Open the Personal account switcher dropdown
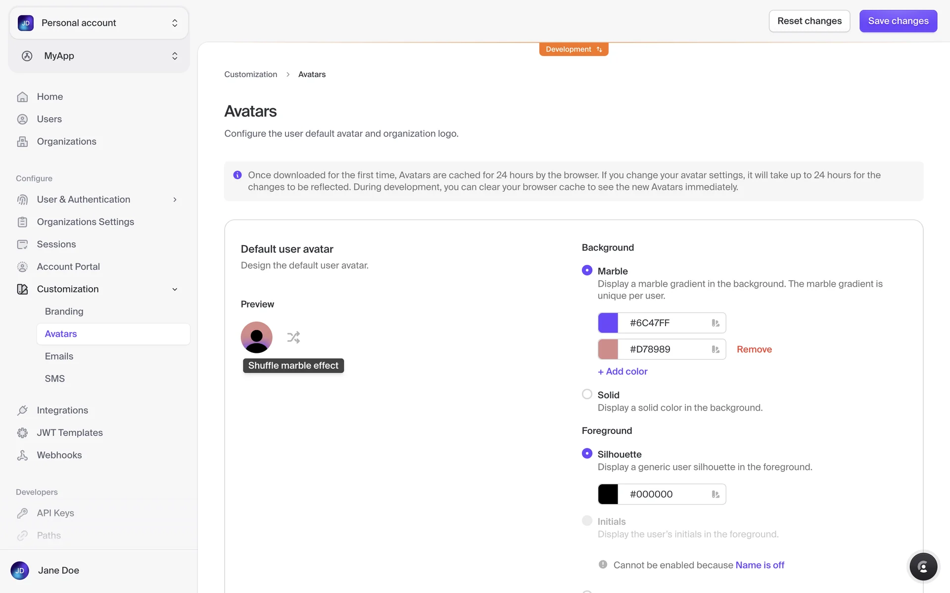The width and height of the screenshot is (950, 593). (98, 23)
